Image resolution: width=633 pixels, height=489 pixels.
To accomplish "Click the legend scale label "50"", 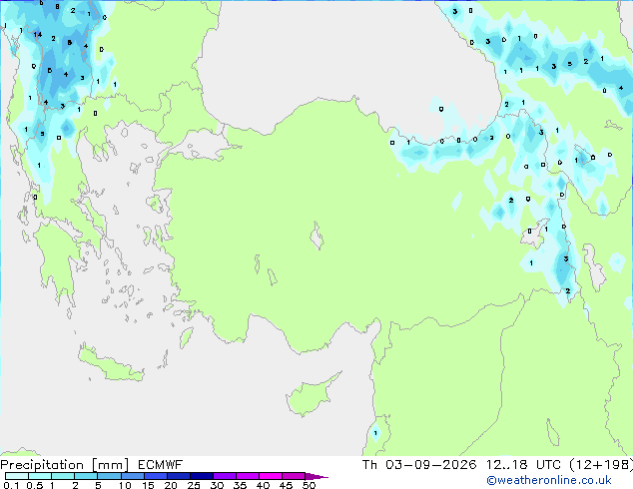I will 309,485.
